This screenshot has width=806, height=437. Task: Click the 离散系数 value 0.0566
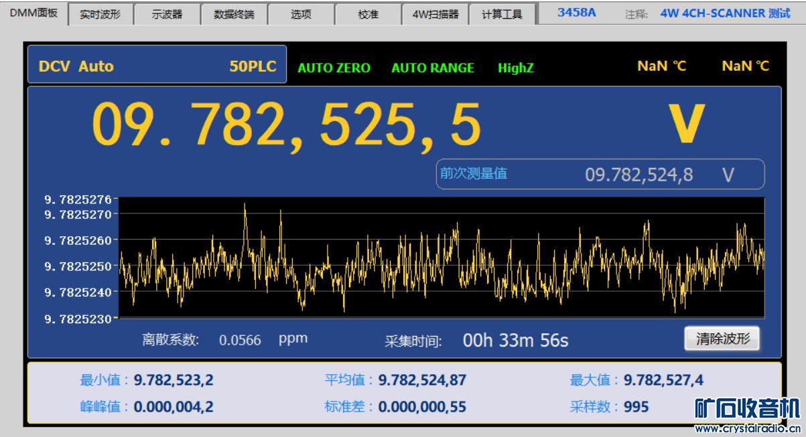pos(240,340)
